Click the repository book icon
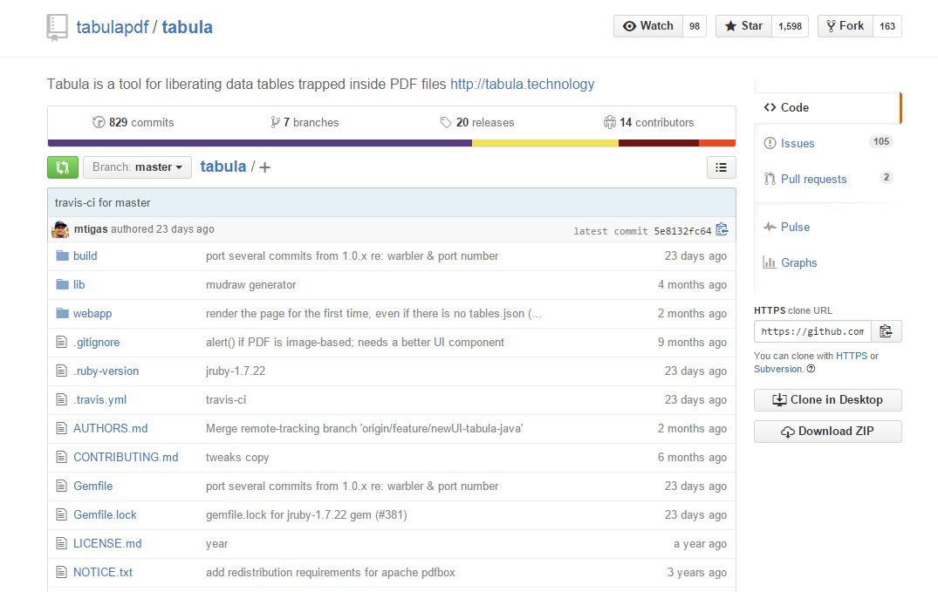This screenshot has height=592, width=938. coord(58,28)
